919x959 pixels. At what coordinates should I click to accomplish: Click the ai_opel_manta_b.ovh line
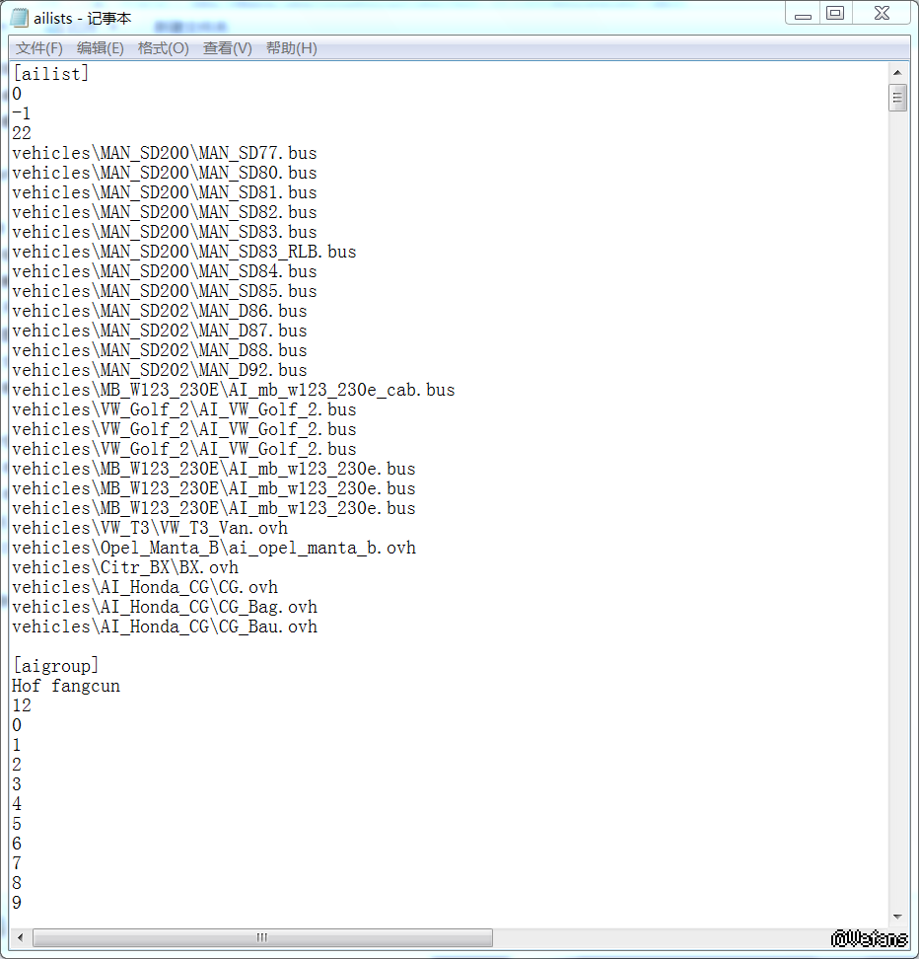[x=214, y=548]
